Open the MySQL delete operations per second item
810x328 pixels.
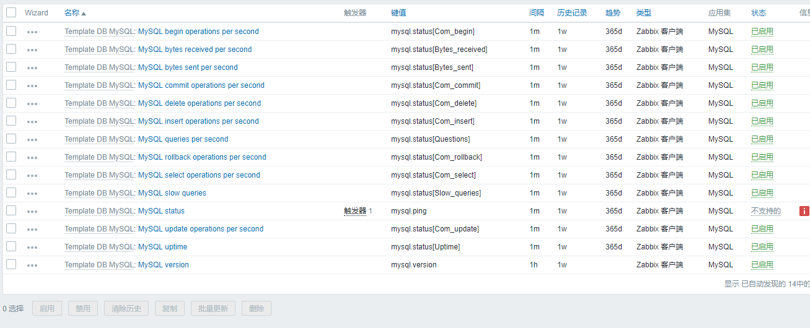(200, 103)
